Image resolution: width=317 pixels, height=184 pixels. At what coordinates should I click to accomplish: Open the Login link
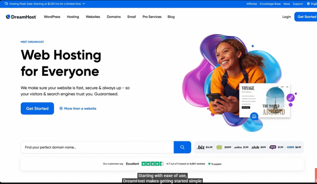286,17
